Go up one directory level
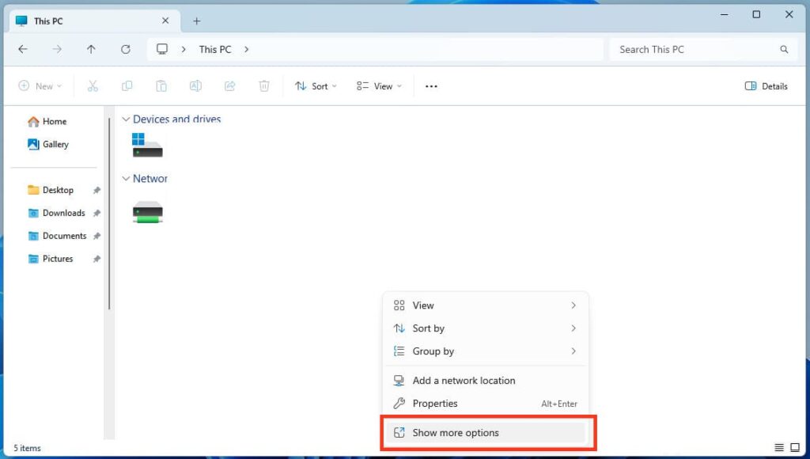This screenshot has height=459, width=810. [91, 49]
